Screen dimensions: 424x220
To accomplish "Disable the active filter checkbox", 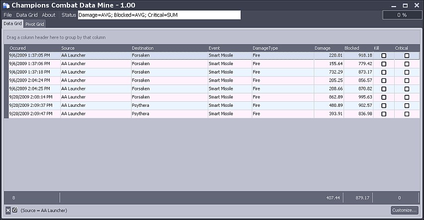I will 15,210.
